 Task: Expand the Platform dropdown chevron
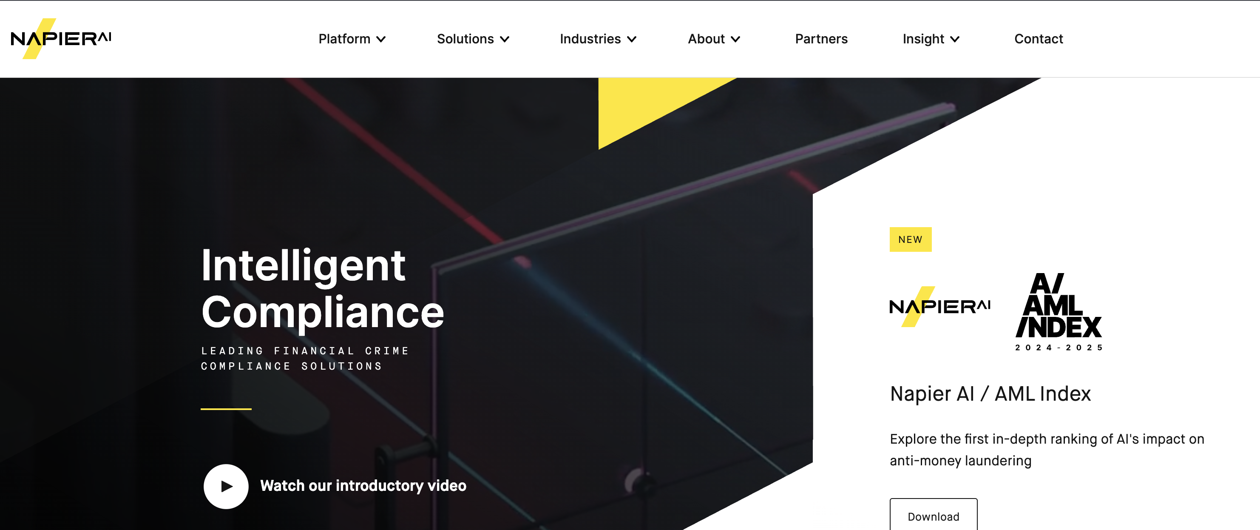click(381, 39)
